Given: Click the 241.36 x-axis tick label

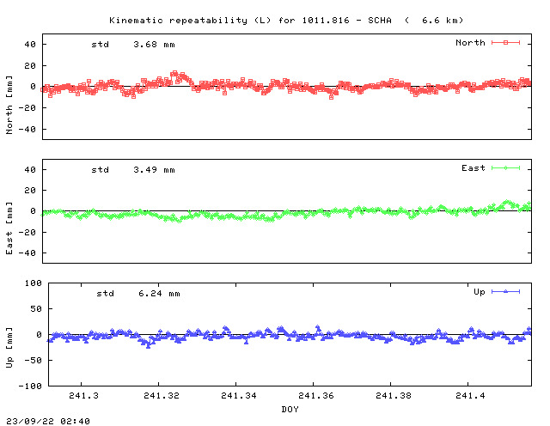Looking at the screenshot, I should tap(316, 396).
